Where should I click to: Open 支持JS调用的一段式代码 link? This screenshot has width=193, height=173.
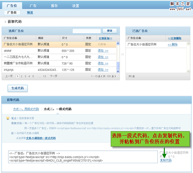41,138
